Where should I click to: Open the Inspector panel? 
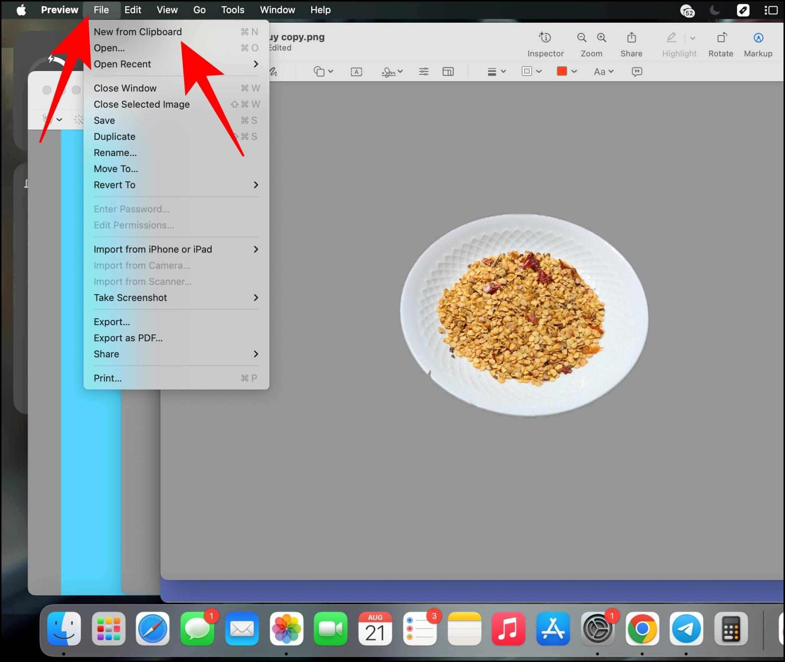coord(545,38)
